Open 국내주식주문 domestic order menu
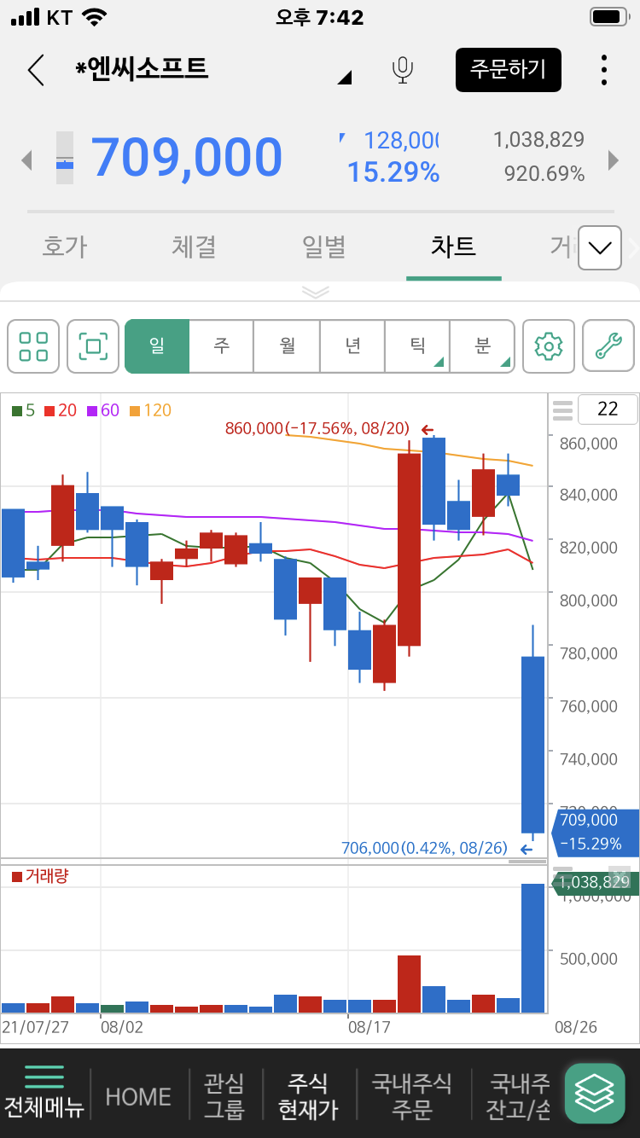This screenshot has width=640, height=1138. pos(412,1097)
